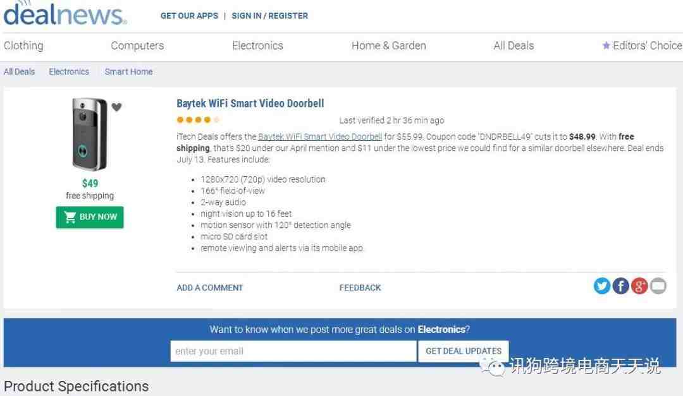Open Baytek WiFi Smart Video Doorbell title link

(250, 104)
